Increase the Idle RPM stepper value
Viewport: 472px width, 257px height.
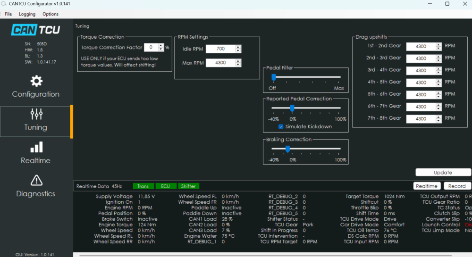[x=238, y=47]
